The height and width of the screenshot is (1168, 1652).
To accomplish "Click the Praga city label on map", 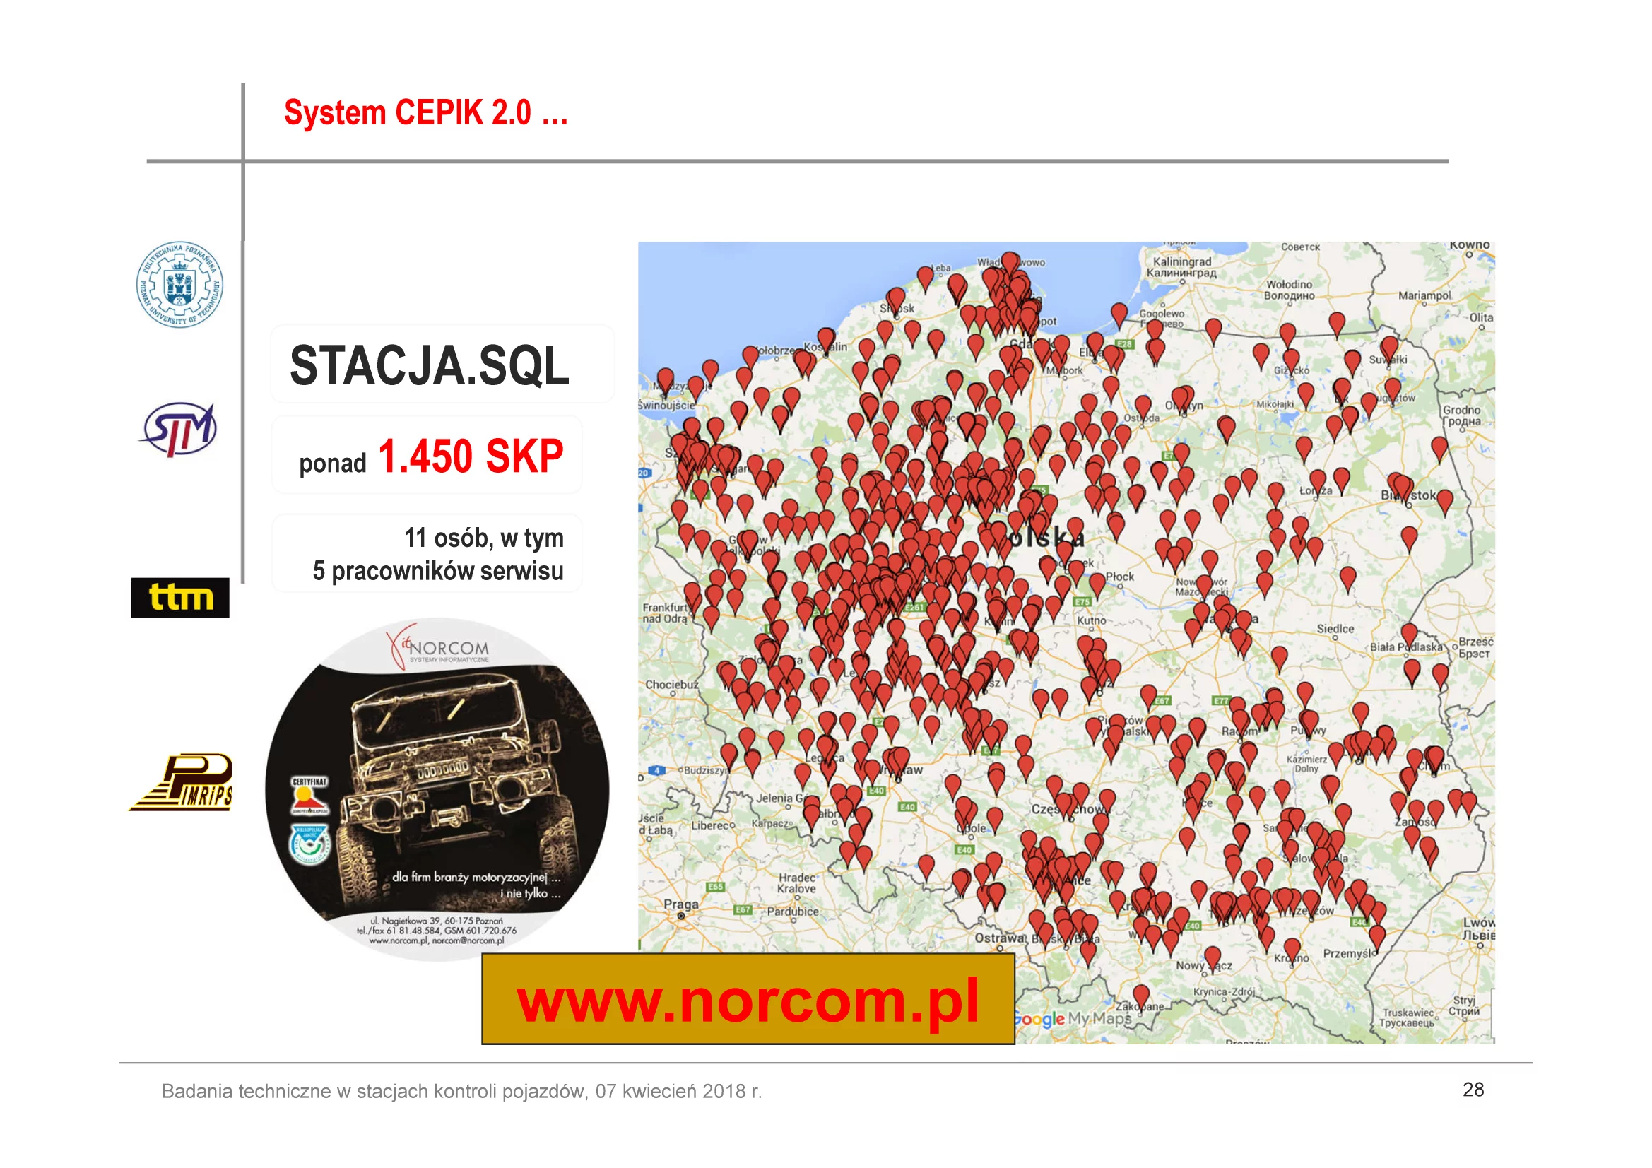I will tap(680, 904).
